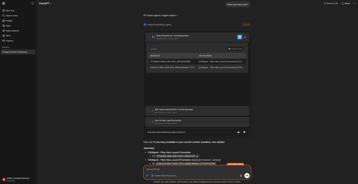Click the ChatGPT logo icon
358x184 pixels.
(4, 3)
